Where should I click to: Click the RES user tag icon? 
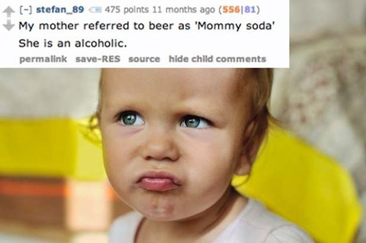[x=94, y=10]
